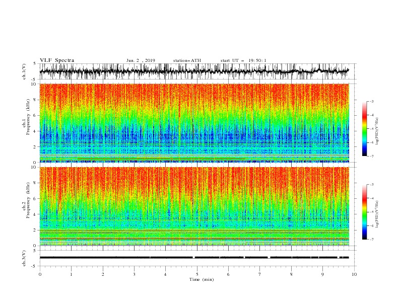This screenshot has width=399, height=308.
Task: Click the ch.3(V) axis label
Action: coord(24,258)
